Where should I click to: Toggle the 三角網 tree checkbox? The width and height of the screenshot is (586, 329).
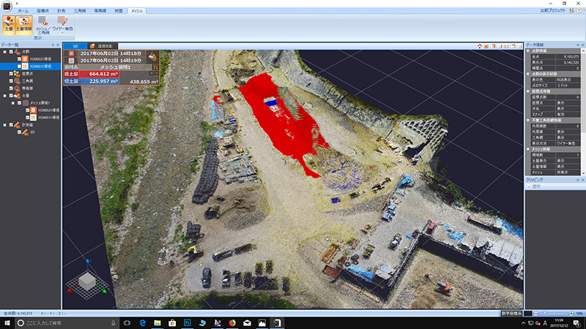point(11,81)
